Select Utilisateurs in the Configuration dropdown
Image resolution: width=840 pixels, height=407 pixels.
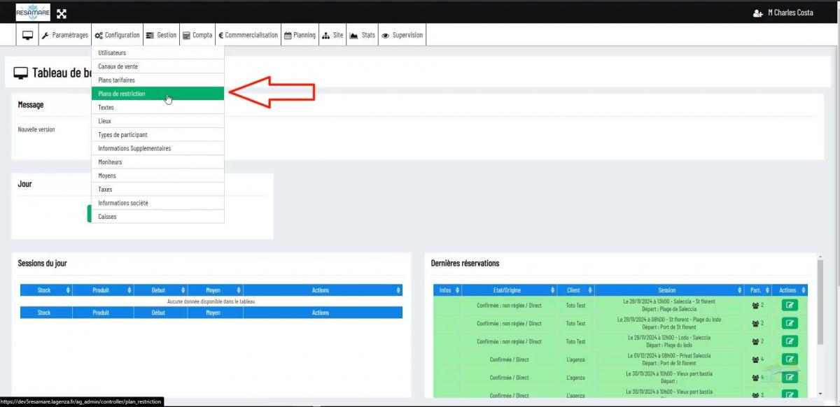pos(157,52)
